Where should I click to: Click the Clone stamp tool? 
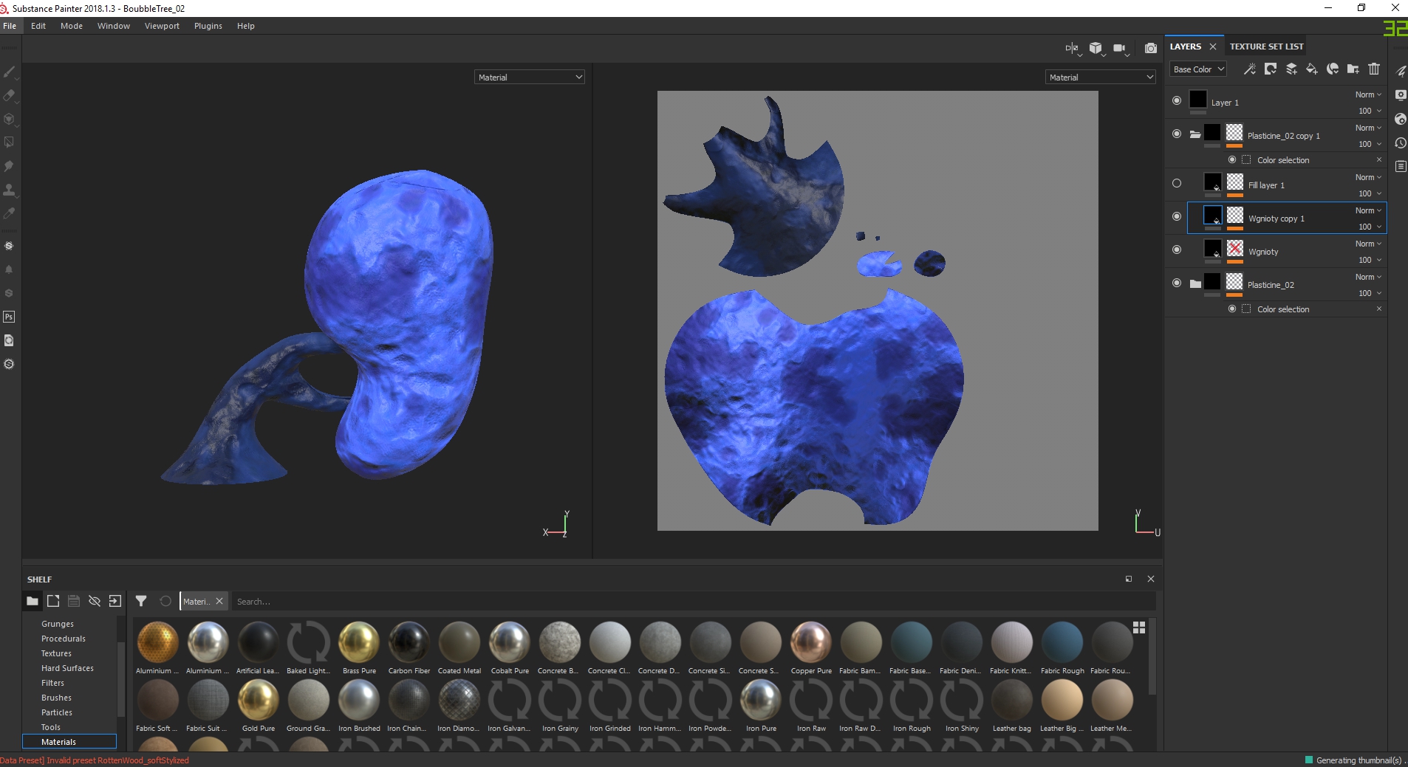tap(9, 190)
